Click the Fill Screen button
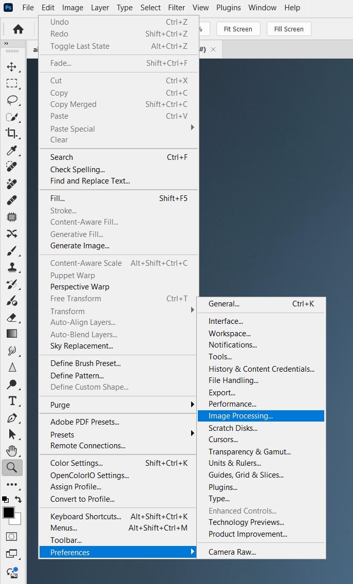The height and width of the screenshot is (584, 353). pyautogui.click(x=289, y=29)
